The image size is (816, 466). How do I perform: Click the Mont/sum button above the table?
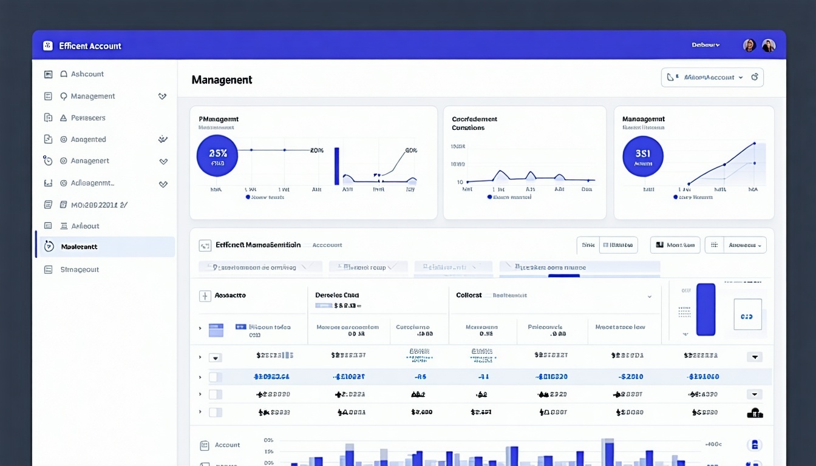[674, 245]
